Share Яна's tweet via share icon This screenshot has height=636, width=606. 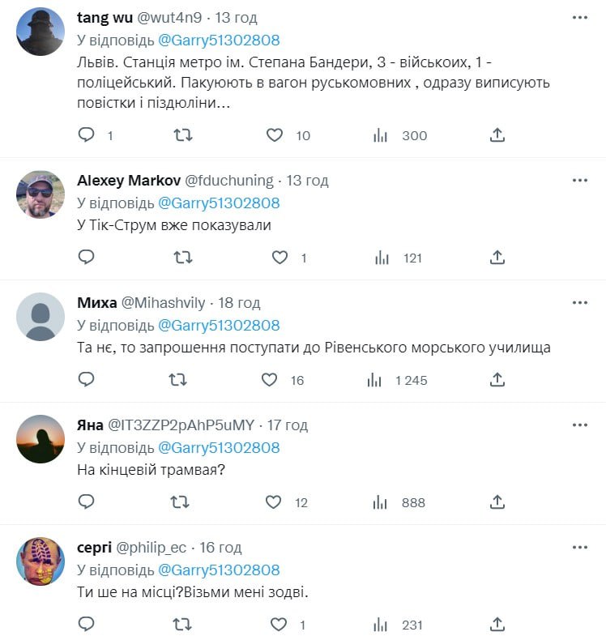pos(497,502)
